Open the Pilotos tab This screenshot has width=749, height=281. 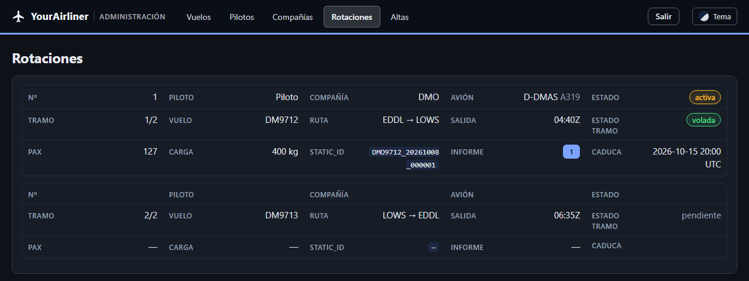pos(242,17)
